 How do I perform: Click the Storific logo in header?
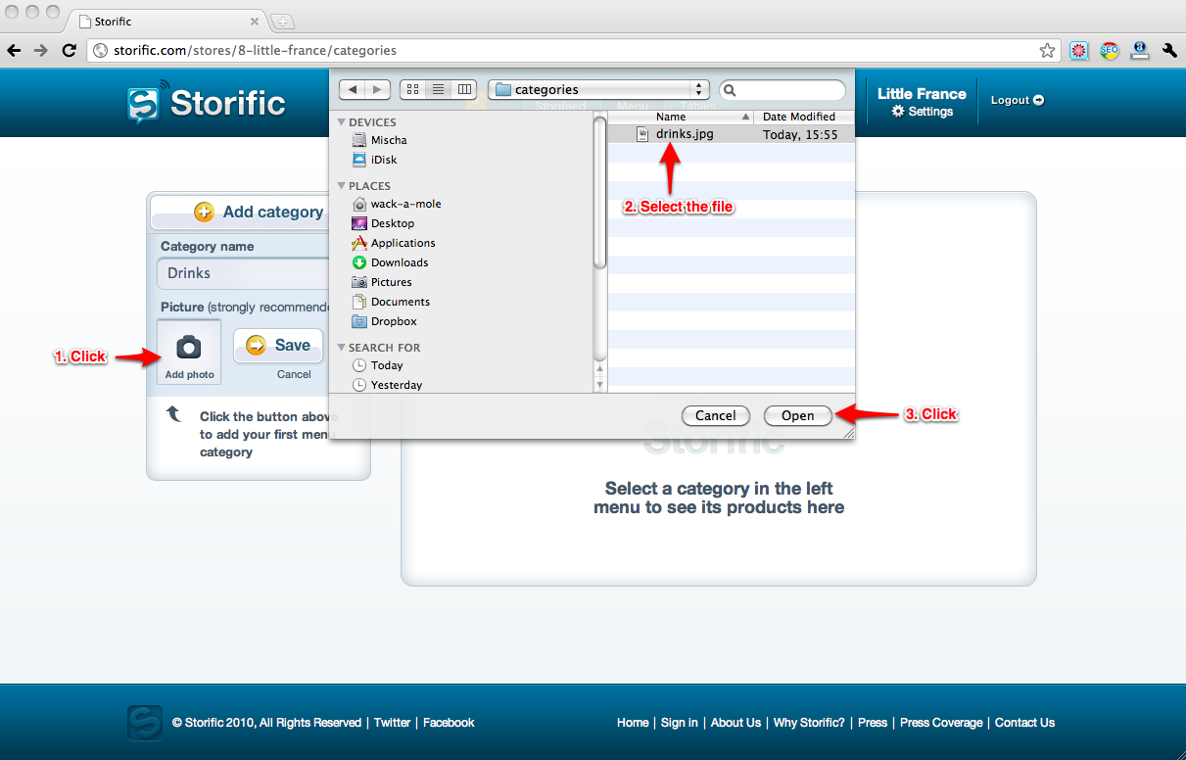(x=207, y=103)
